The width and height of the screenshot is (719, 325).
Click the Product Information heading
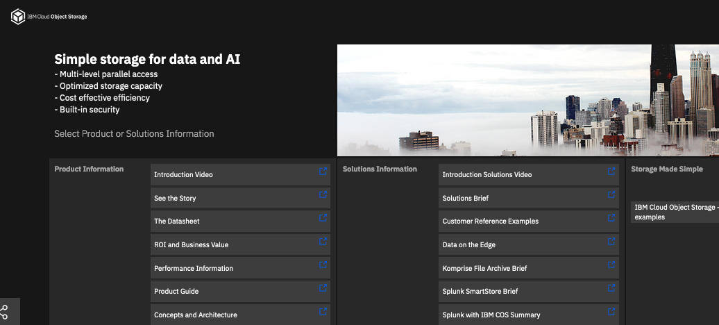pos(89,169)
